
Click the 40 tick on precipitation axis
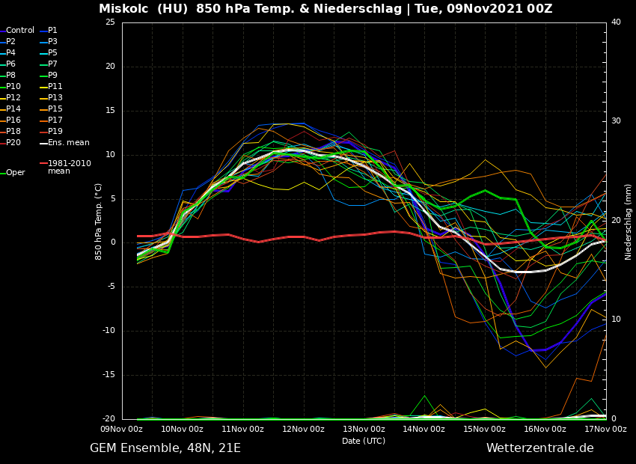[x=616, y=22]
